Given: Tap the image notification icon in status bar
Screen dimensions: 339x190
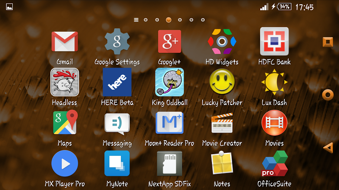Looking at the screenshot, I should point(9,7).
